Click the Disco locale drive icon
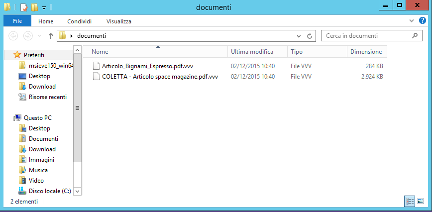This screenshot has width=432, height=212. (x=22, y=191)
